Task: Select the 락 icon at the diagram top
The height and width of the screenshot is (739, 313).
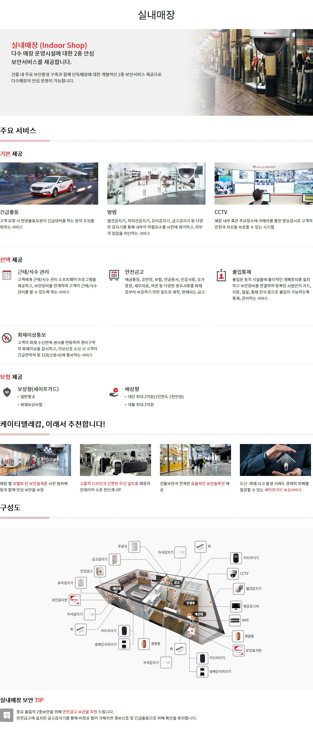Action: 200,547
